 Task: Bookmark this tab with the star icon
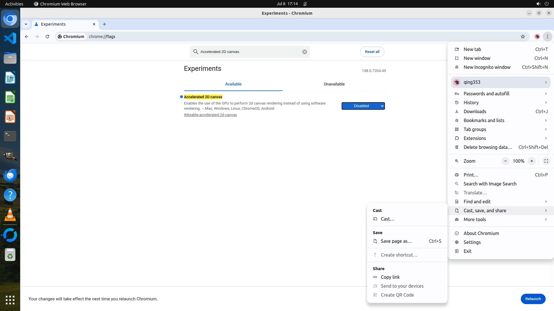(523, 37)
